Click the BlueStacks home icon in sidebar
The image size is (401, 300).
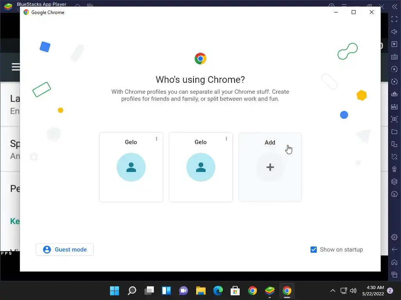coord(394,262)
